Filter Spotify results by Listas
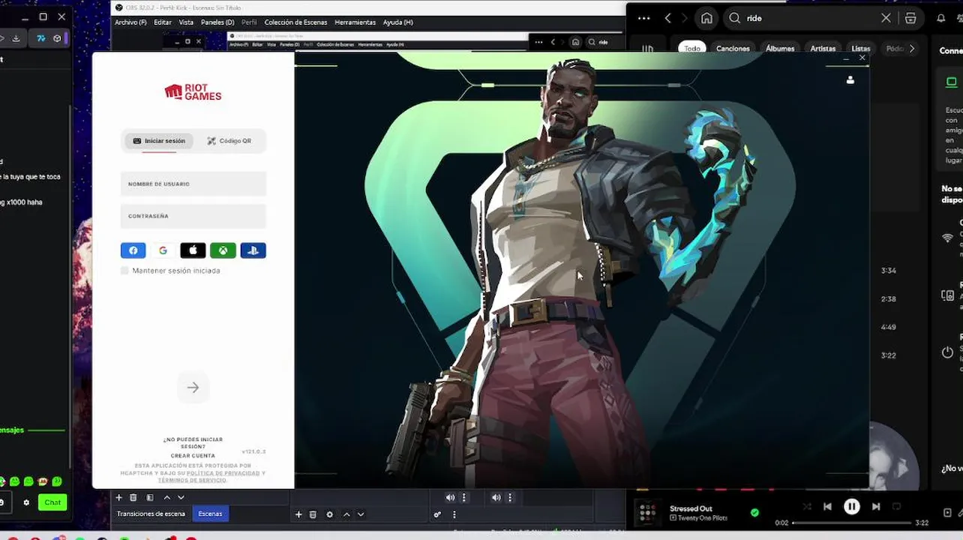Screen dimensions: 963x540 (861, 49)
